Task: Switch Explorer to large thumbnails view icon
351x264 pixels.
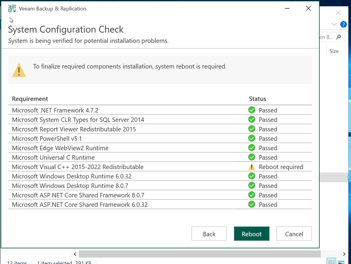Action: point(341,262)
